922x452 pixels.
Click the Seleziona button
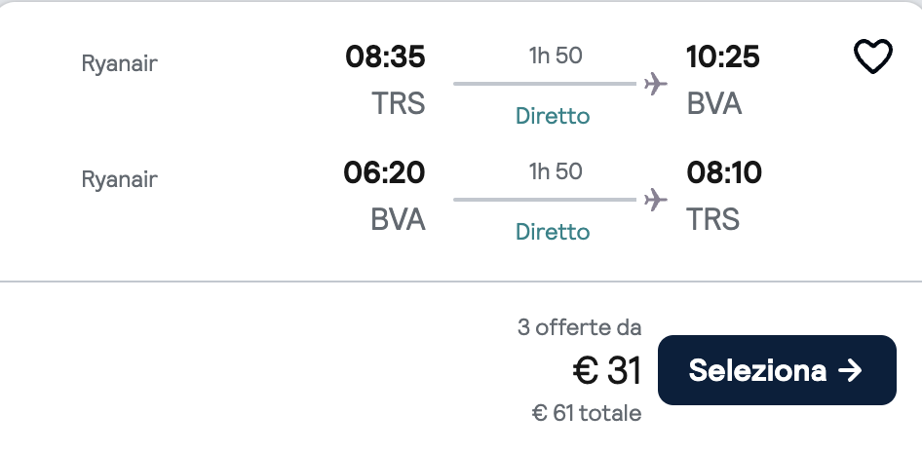(777, 370)
